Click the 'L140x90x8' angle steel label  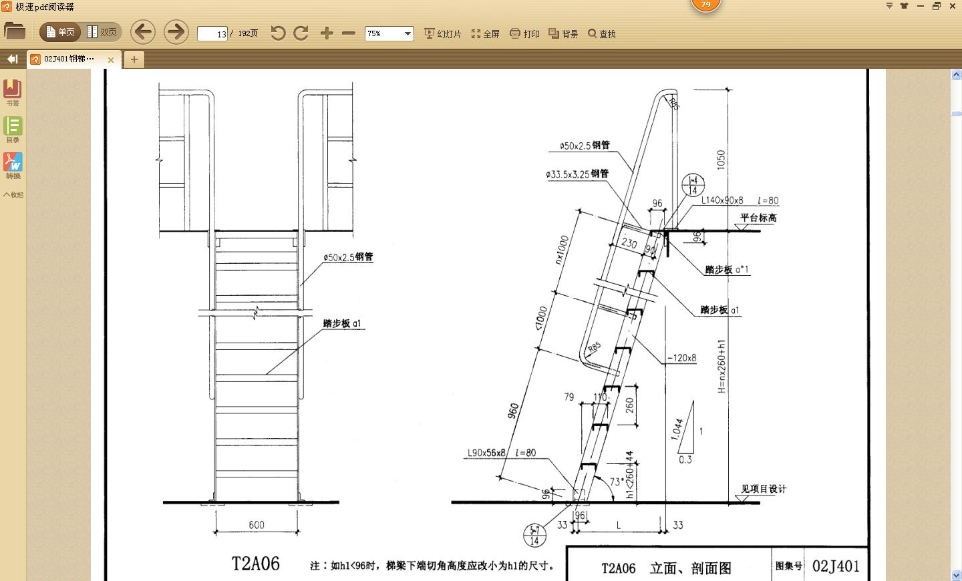(722, 200)
